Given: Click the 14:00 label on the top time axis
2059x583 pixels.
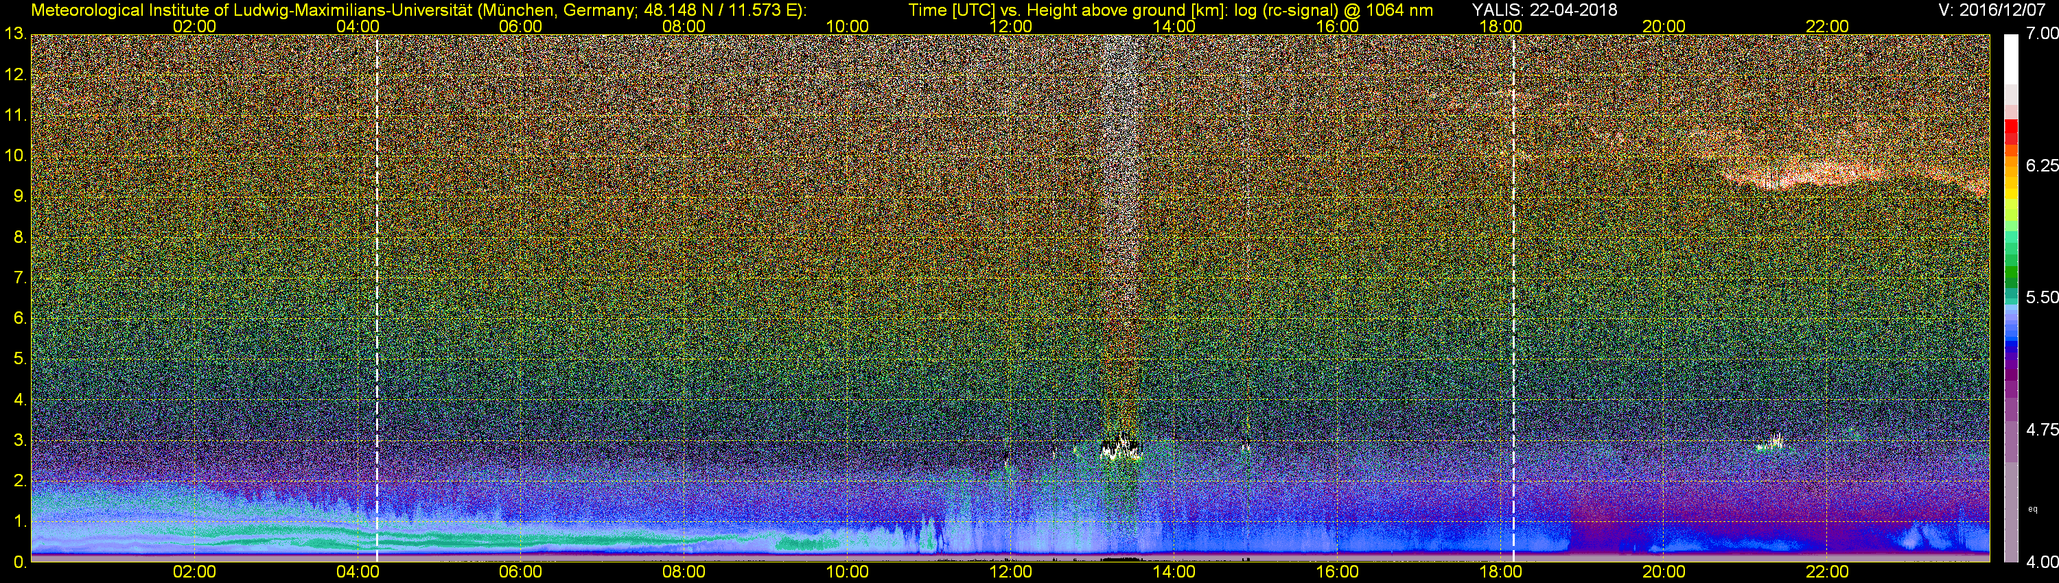Looking at the screenshot, I should 1174,26.
